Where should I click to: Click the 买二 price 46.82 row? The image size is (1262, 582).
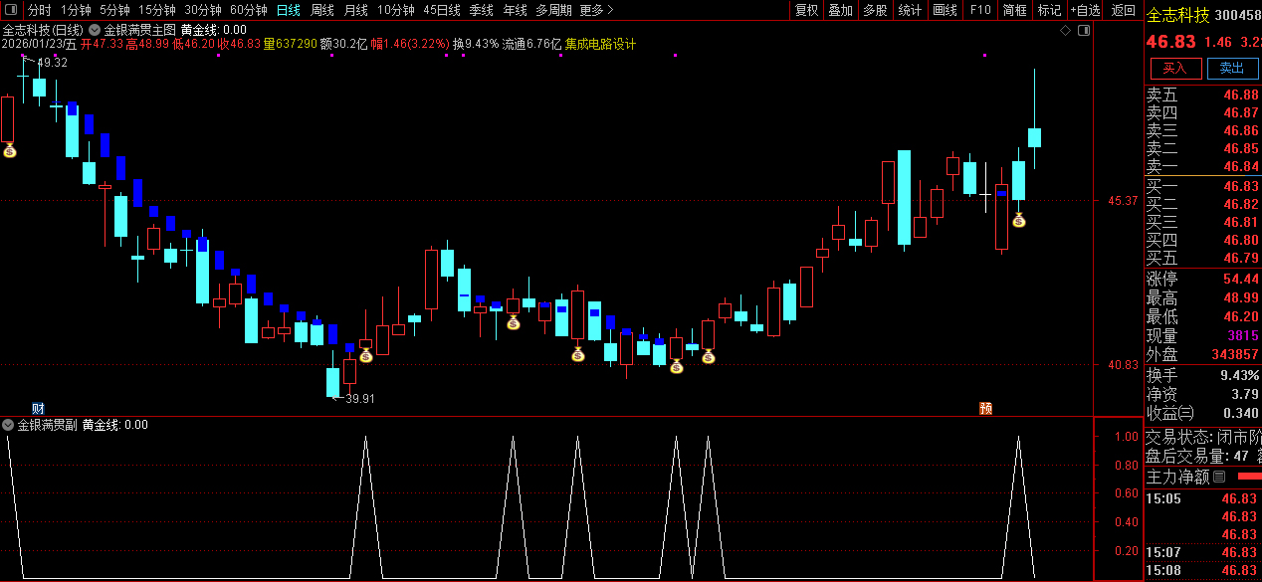pyautogui.click(x=1202, y=204)
